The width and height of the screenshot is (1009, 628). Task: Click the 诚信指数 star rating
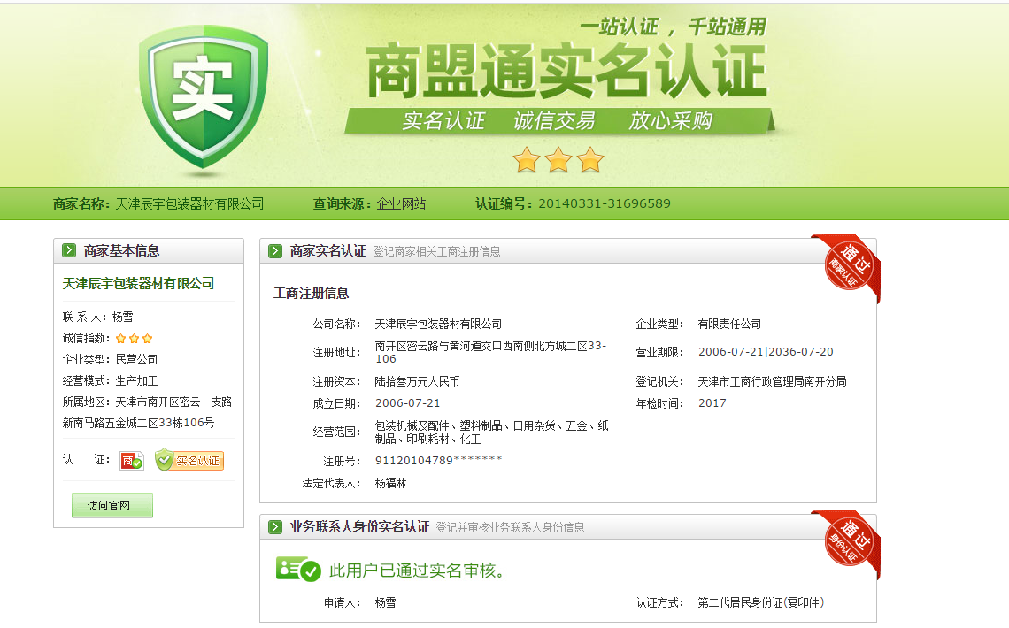(x=135, y=339)
